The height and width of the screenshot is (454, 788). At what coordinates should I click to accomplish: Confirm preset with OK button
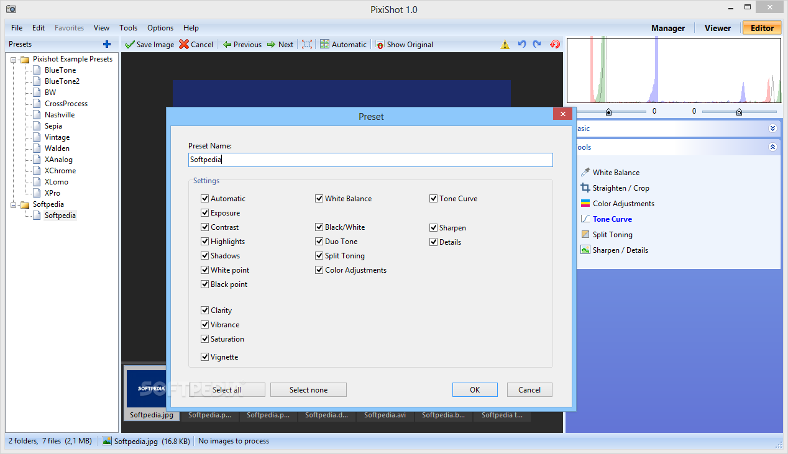tap(475, 390)
